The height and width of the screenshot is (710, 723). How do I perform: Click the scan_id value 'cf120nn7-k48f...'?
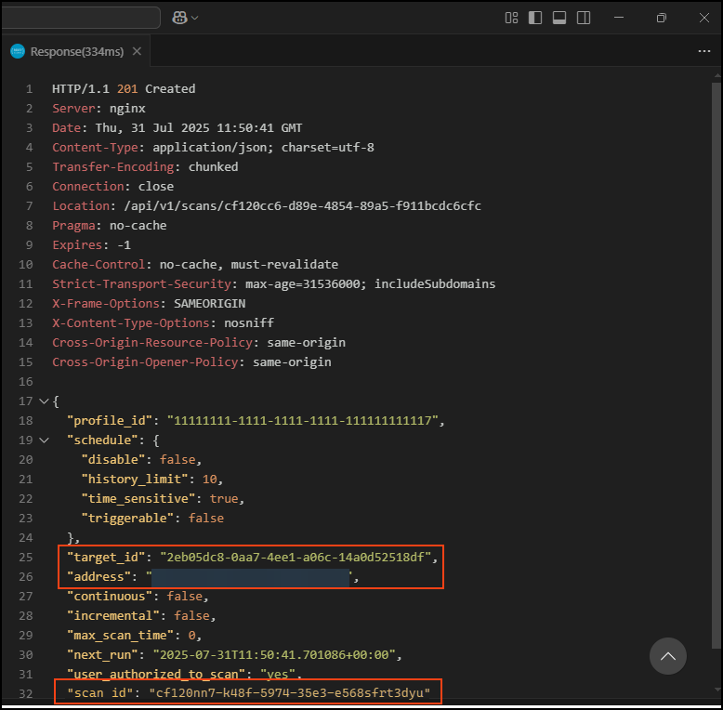290,693
